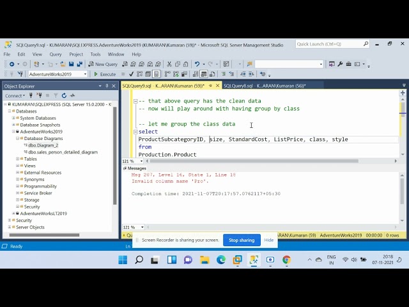409x307 pixels.
Task: Close the SQLQuery9.sql tab
Action: pos(217,86)
